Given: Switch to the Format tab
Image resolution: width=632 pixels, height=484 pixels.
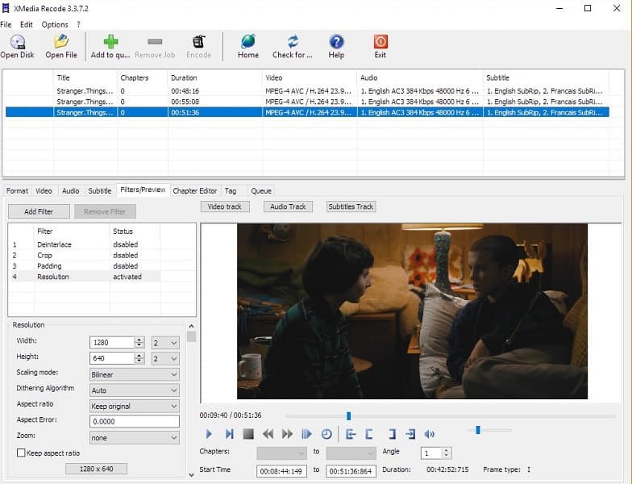Looking at the screenshot, I should 18,190.
